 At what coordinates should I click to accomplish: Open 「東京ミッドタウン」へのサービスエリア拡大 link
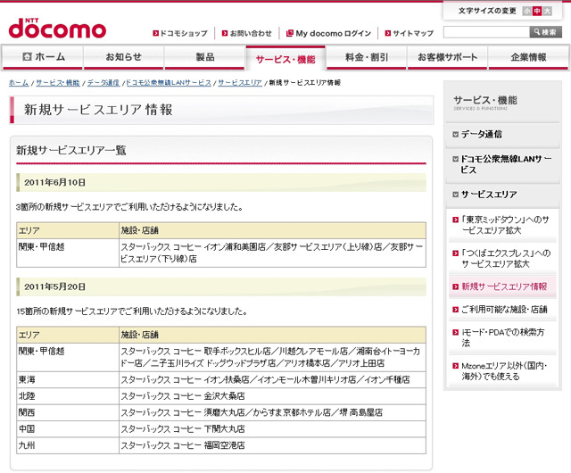(506, 225)
